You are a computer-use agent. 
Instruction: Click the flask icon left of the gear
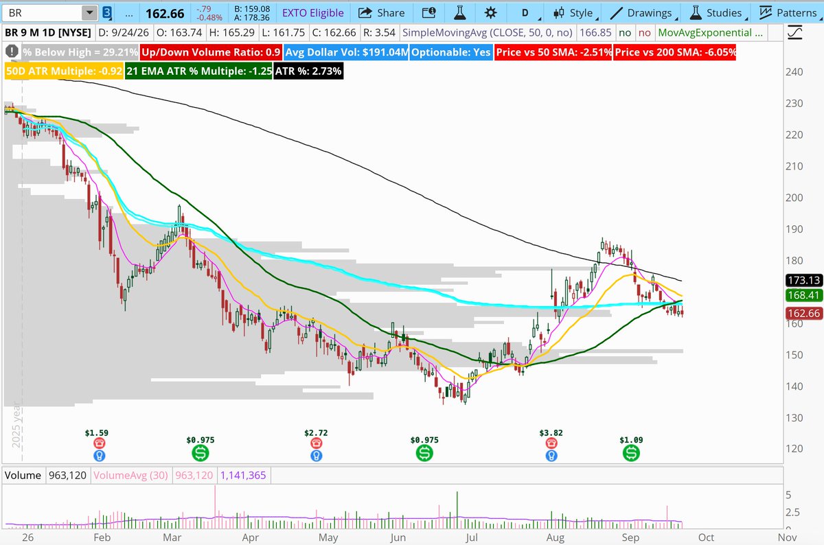459,12
